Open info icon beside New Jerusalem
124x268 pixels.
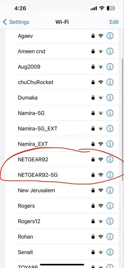point(110,190)
